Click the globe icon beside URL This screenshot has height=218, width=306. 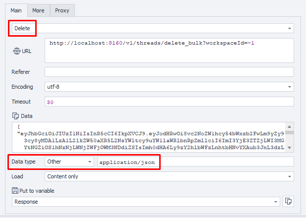pos(16,52)
